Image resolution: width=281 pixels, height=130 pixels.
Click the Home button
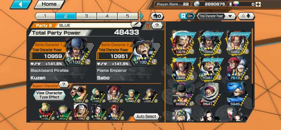coord(49,4)
